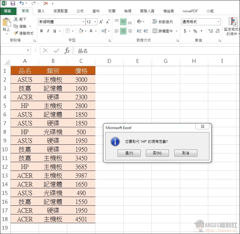The image size is (240, 234).
Task: Open the font size dropdown
Action: pos(95,22)
